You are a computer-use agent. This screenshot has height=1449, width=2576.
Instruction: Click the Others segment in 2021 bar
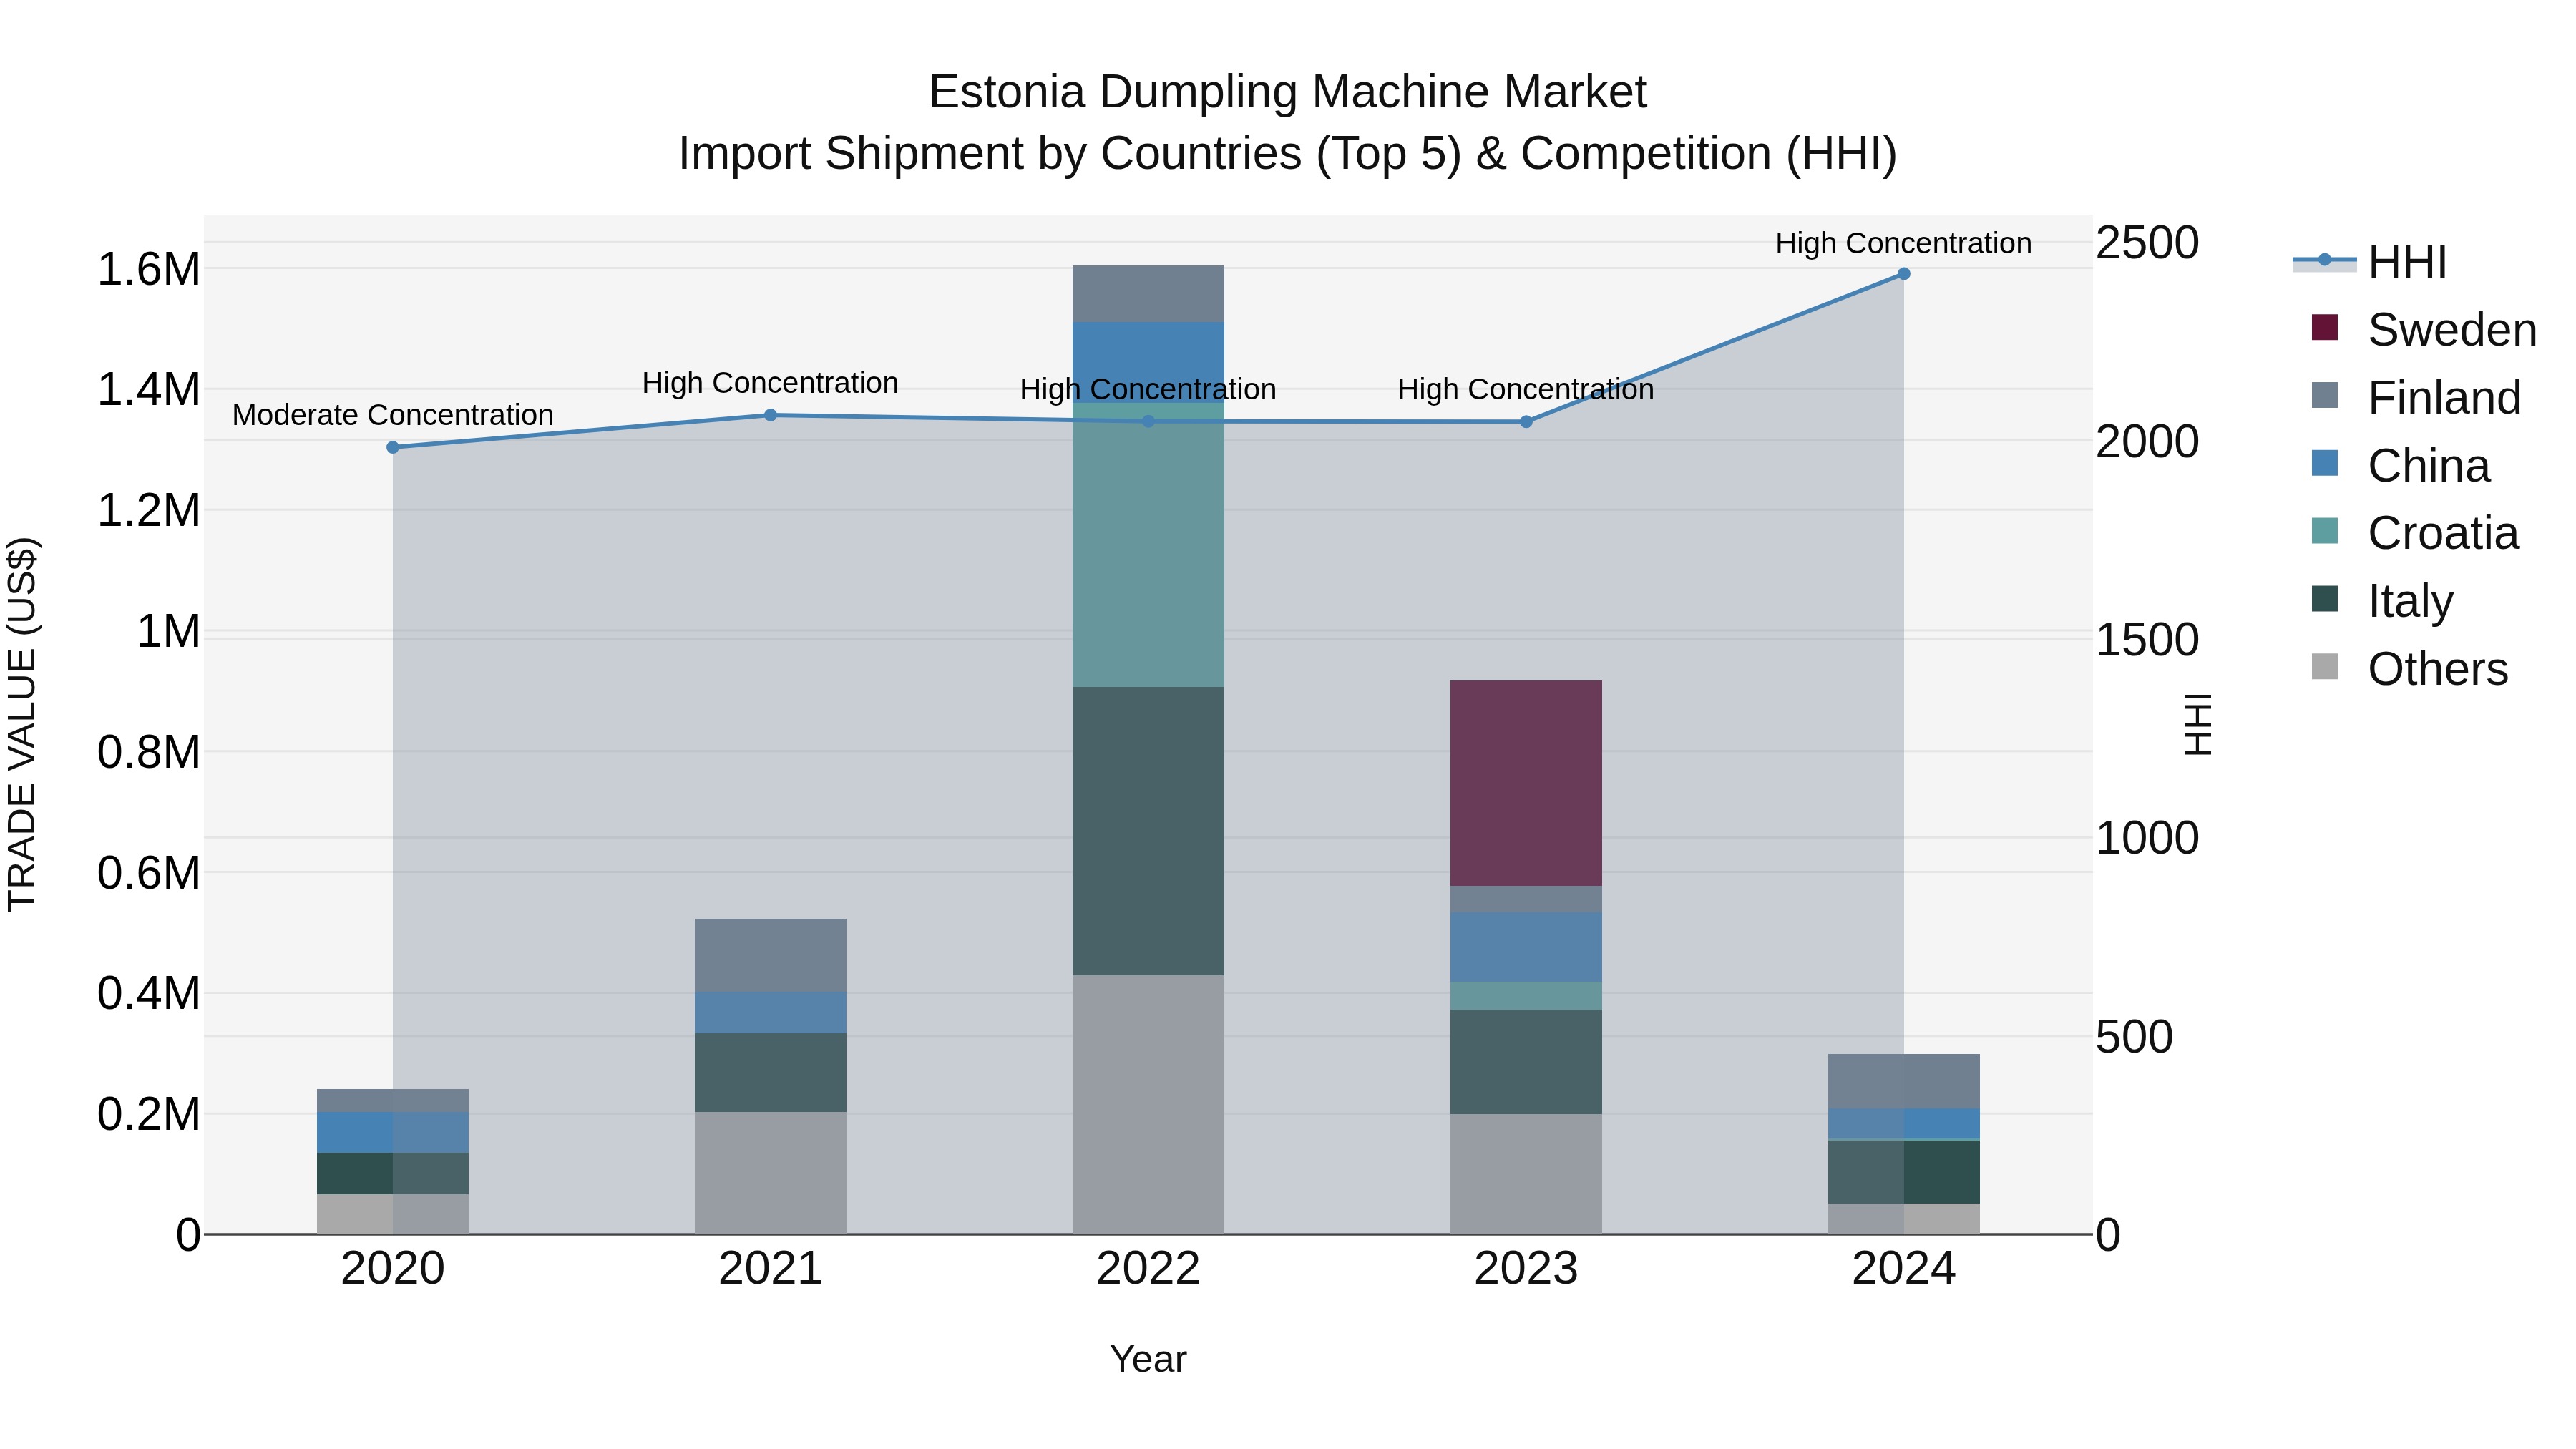pos(770,1173)
